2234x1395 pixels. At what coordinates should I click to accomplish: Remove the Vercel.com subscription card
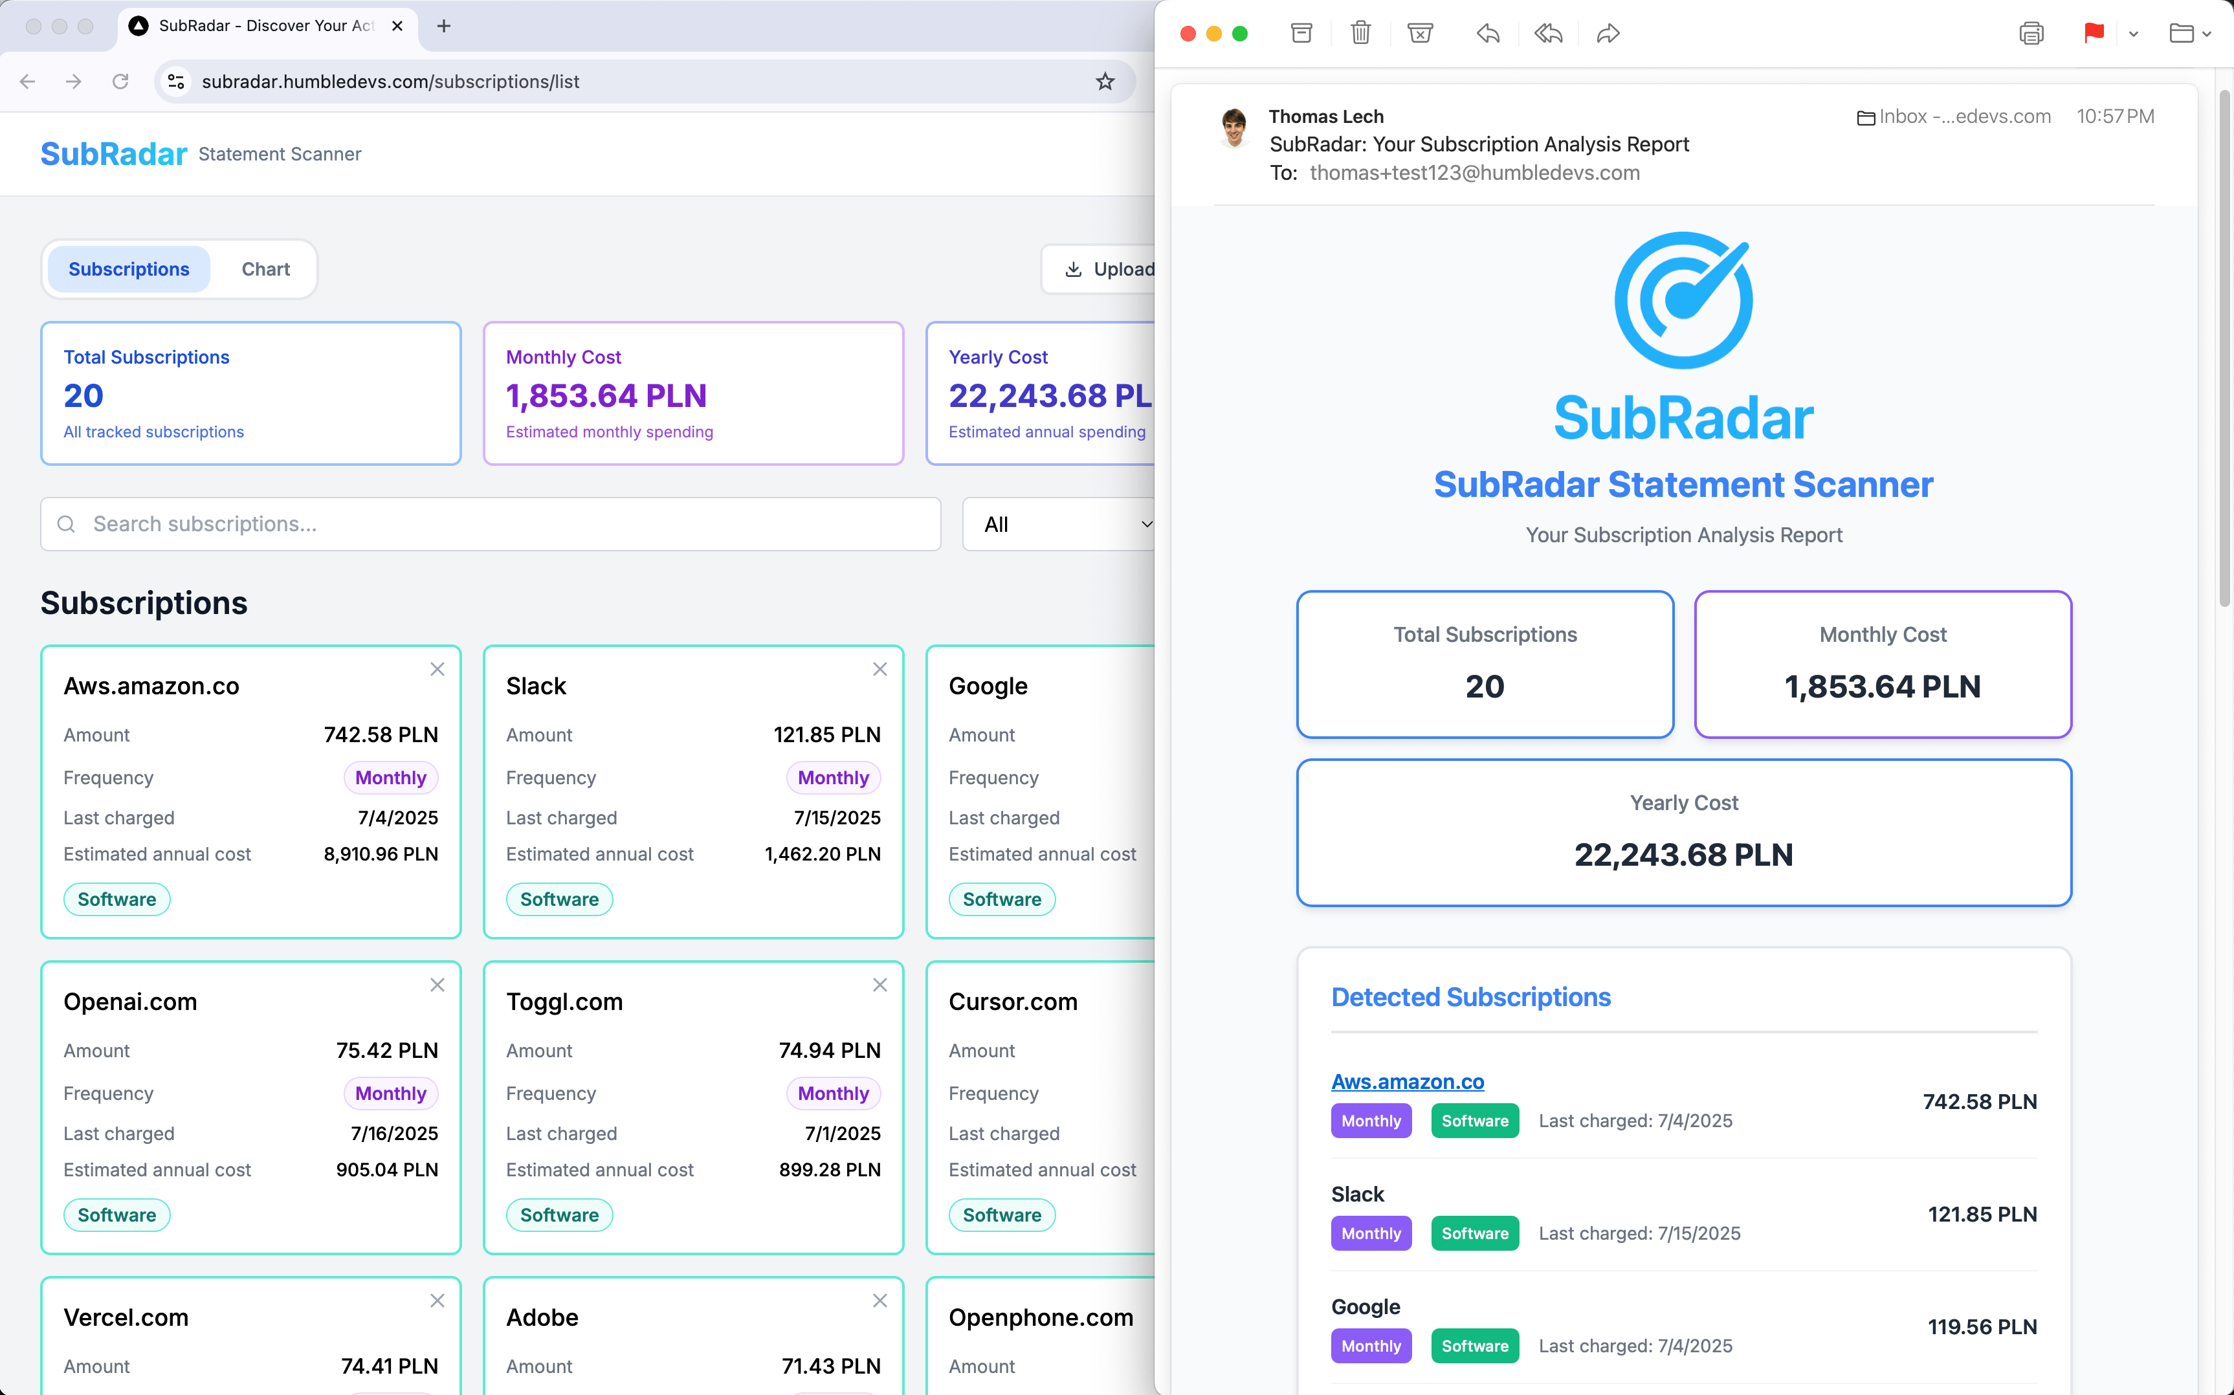pyautogui.click(x=437, y=1300)
